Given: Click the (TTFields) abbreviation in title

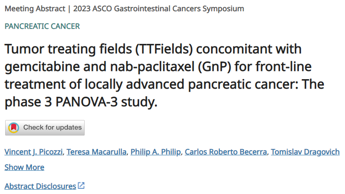Looking at the screenshot, I should [164, 49].
